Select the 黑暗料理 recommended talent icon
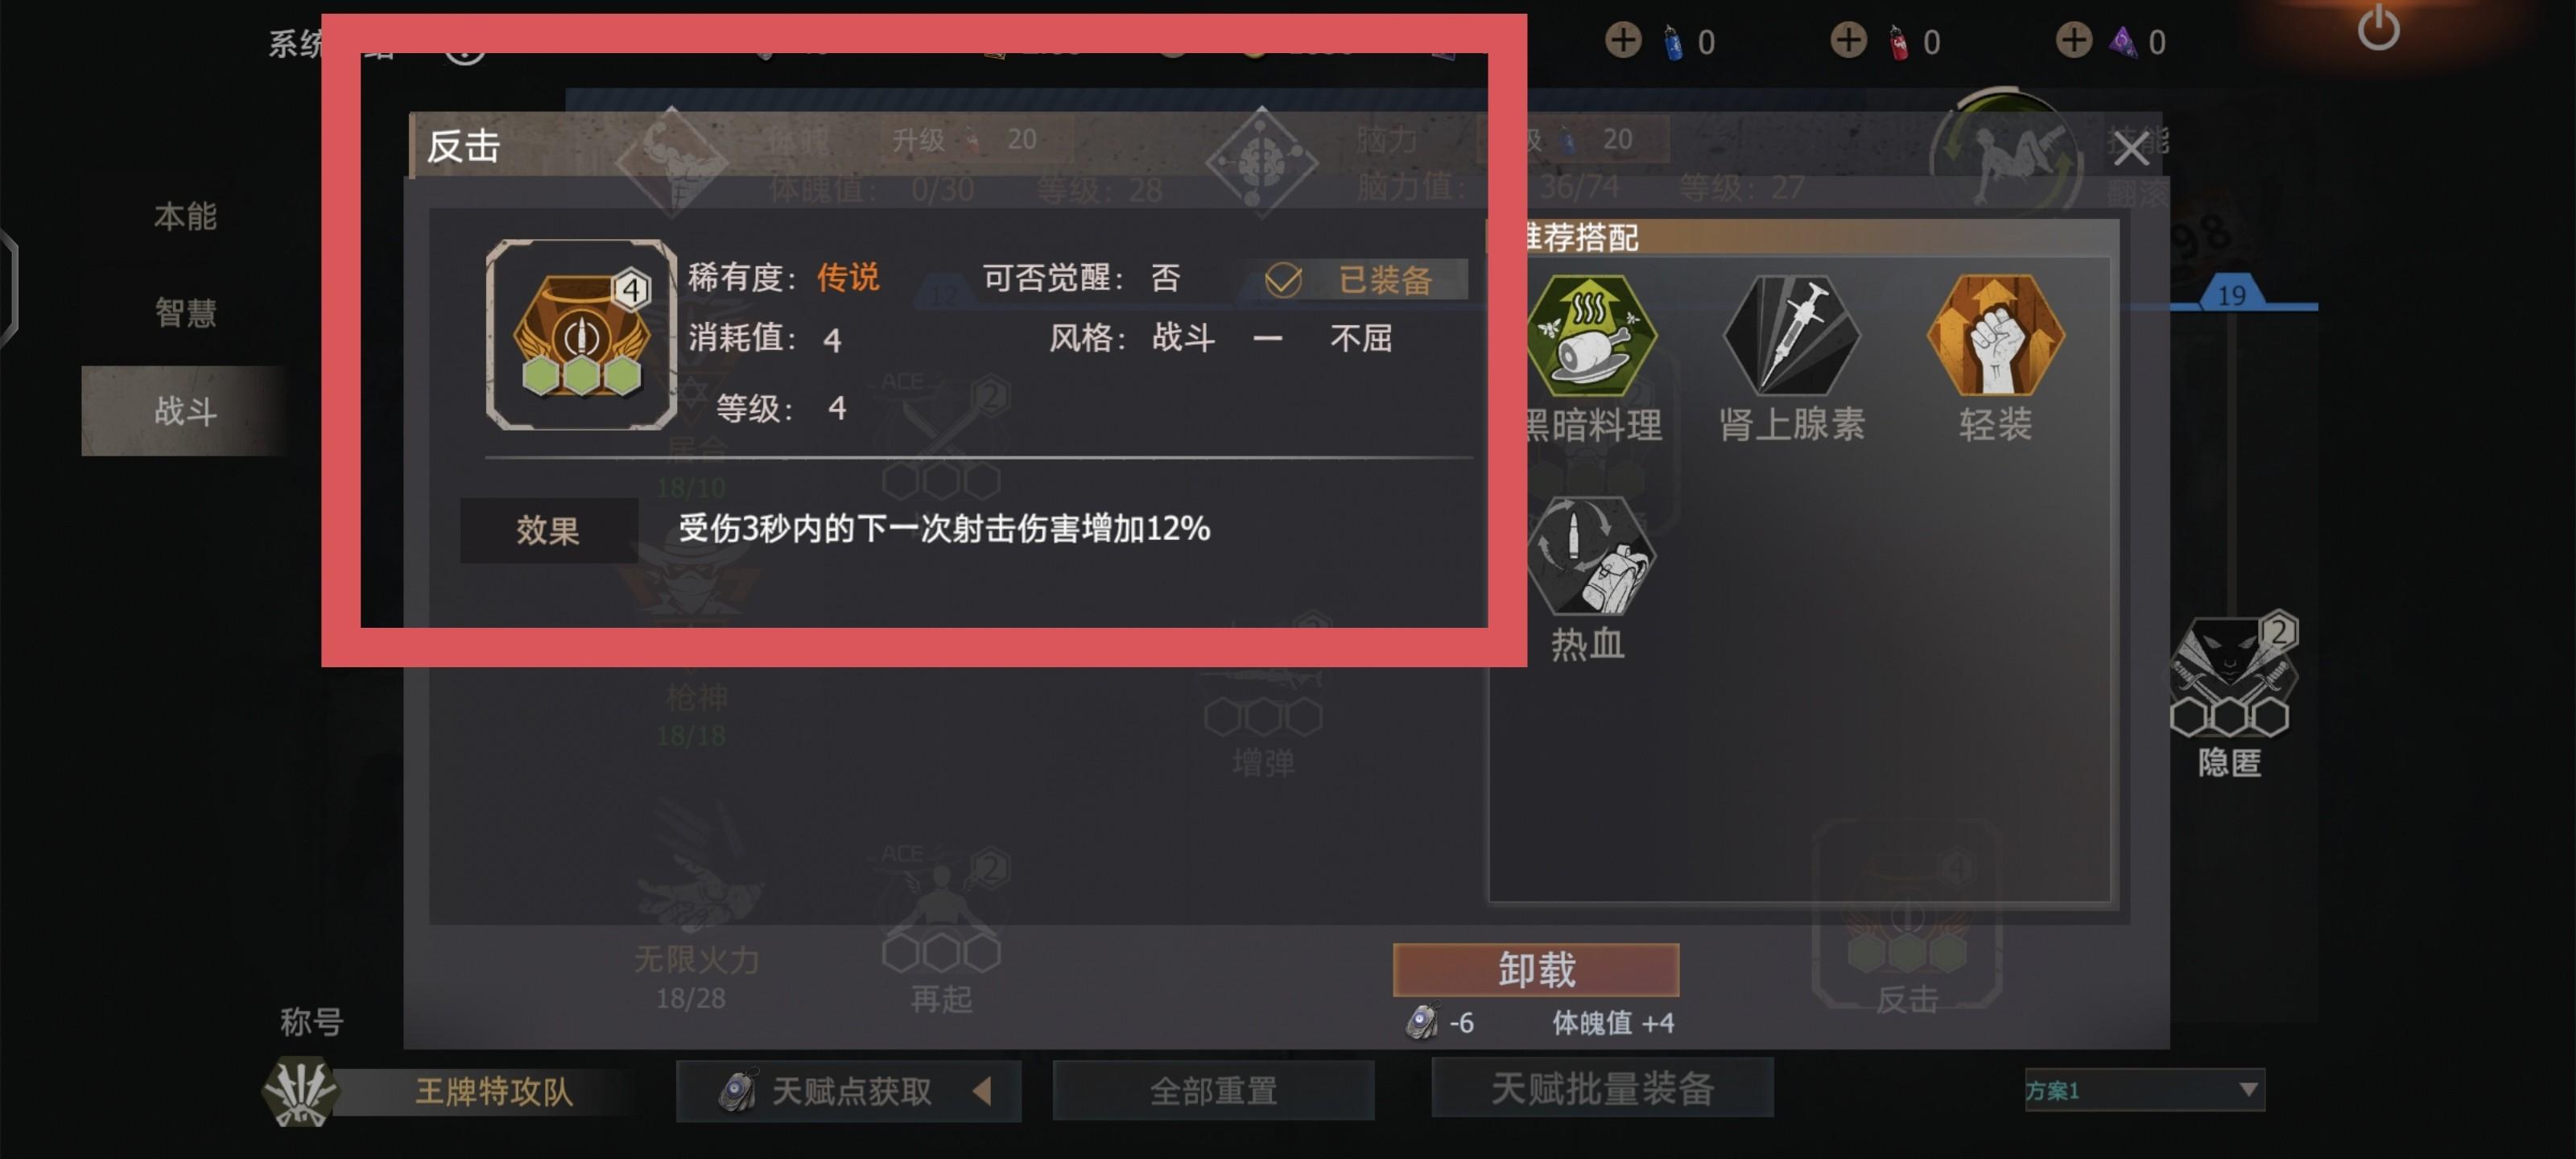2576x1159 pixels. tap(1592, 335)
